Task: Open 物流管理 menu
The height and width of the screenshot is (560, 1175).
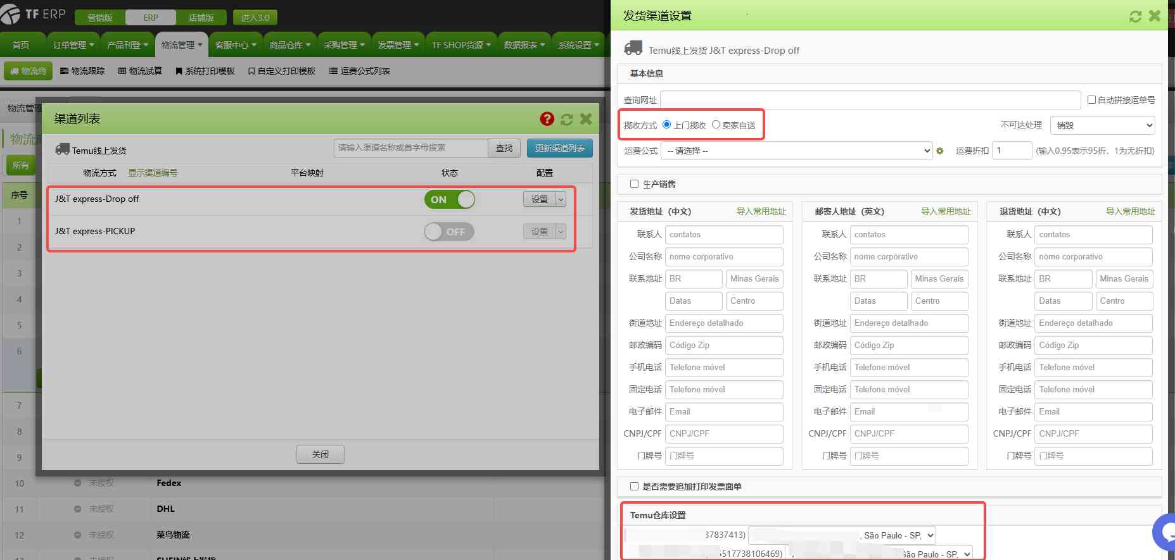Action: tap(181, 45)
